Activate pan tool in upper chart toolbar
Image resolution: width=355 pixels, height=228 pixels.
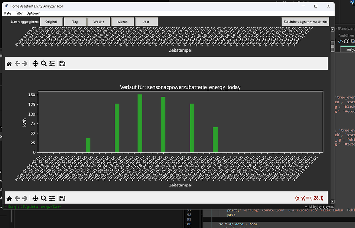(35, 64)
